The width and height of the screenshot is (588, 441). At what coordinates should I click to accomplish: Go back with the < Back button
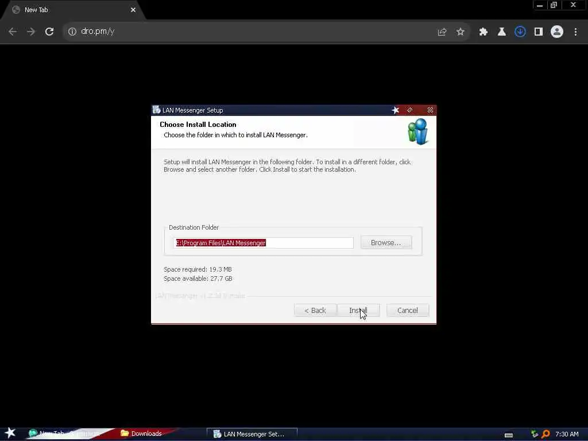(x=315, y=310)
